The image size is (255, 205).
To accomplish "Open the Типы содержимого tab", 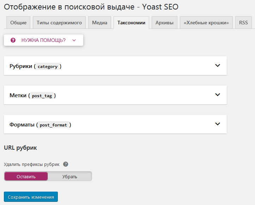I will coord(59,23).
